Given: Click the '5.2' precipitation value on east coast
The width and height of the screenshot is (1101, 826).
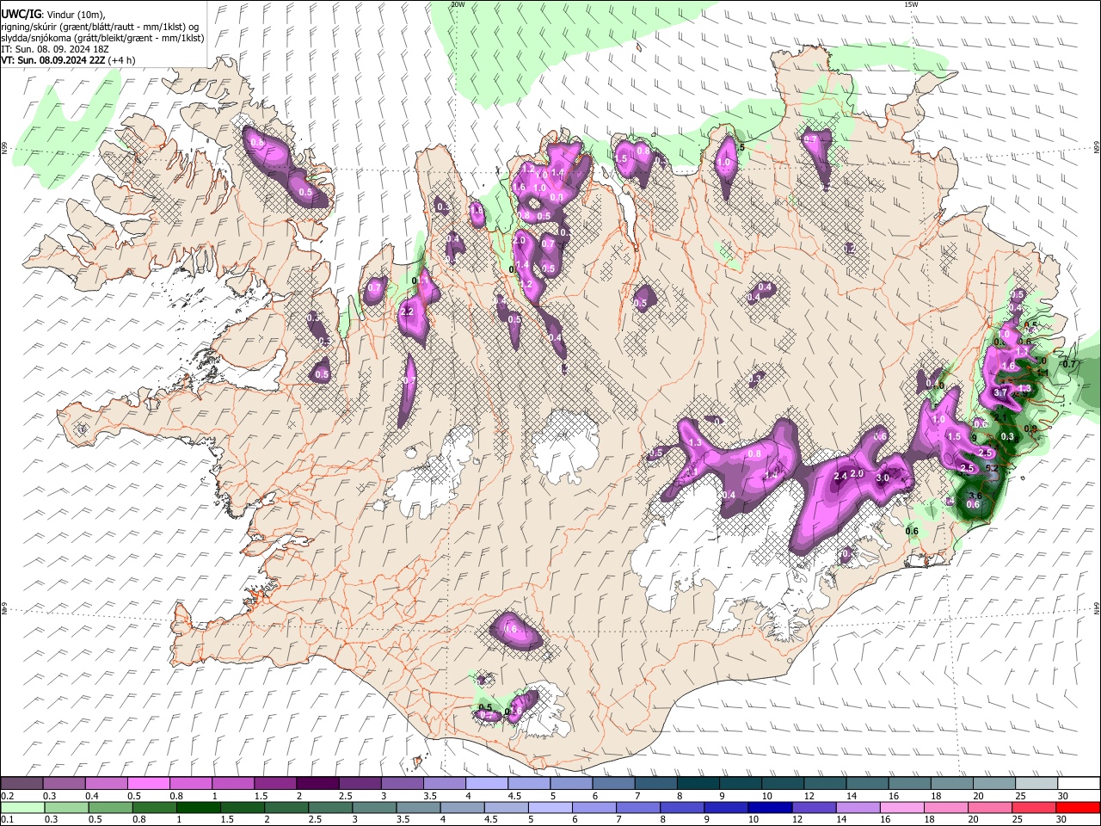Looking at the screenshot, I should (991, 468).
